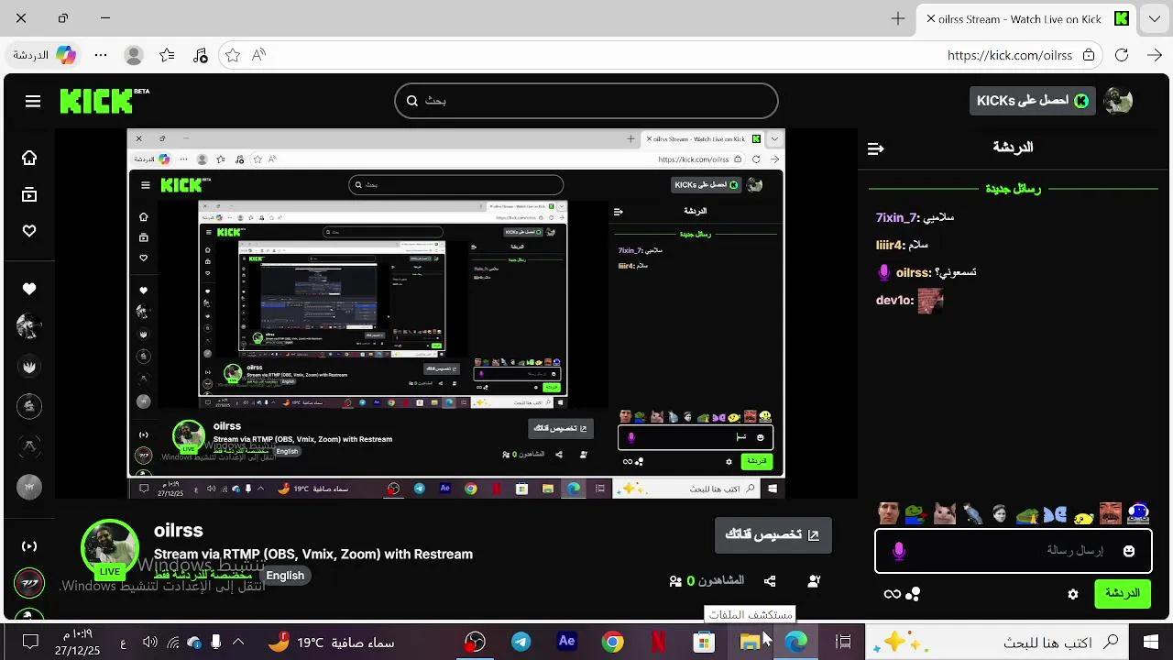Open Netflix from the taskbar

pos(658,642)
